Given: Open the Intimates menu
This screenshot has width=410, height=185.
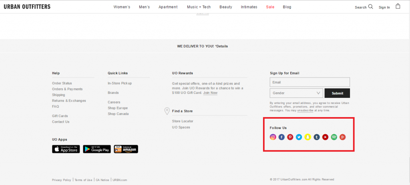Looking at the screenshot, I should (249, 7).
